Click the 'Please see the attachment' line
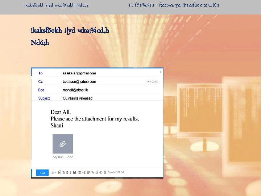The image size is (261, 196). [95, 119]
